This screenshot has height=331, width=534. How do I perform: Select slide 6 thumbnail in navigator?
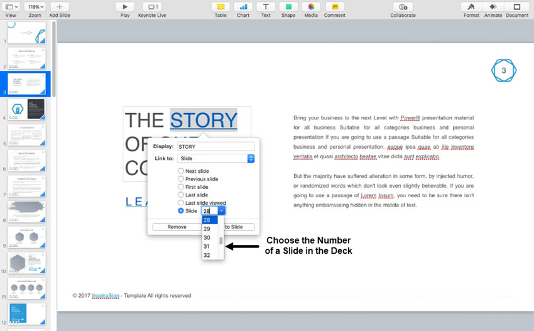pyautogui.click(x=26, y=160)
